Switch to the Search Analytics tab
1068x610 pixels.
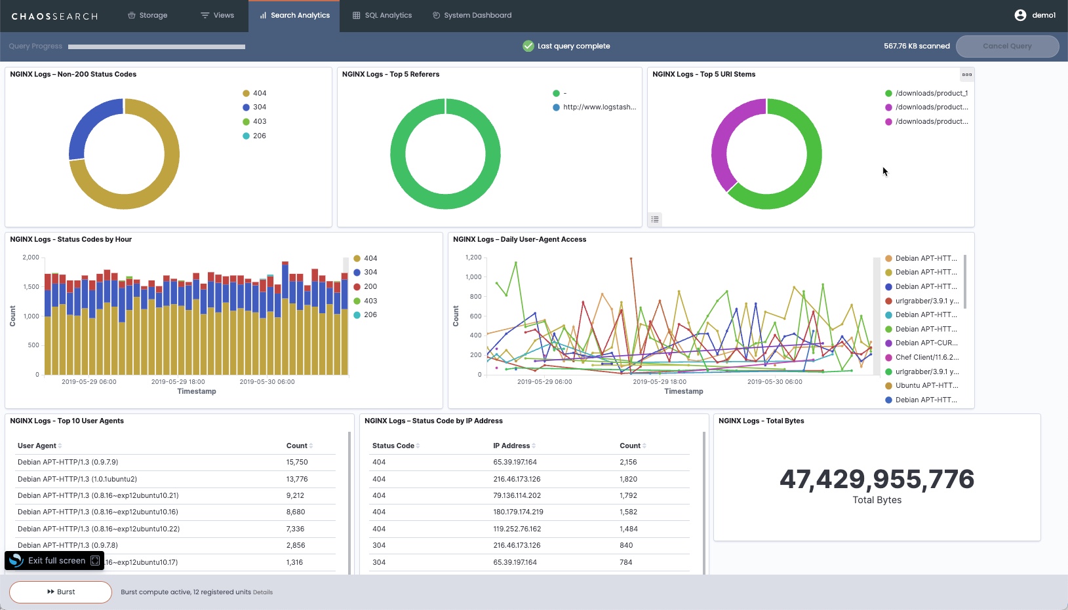point(294,16)
